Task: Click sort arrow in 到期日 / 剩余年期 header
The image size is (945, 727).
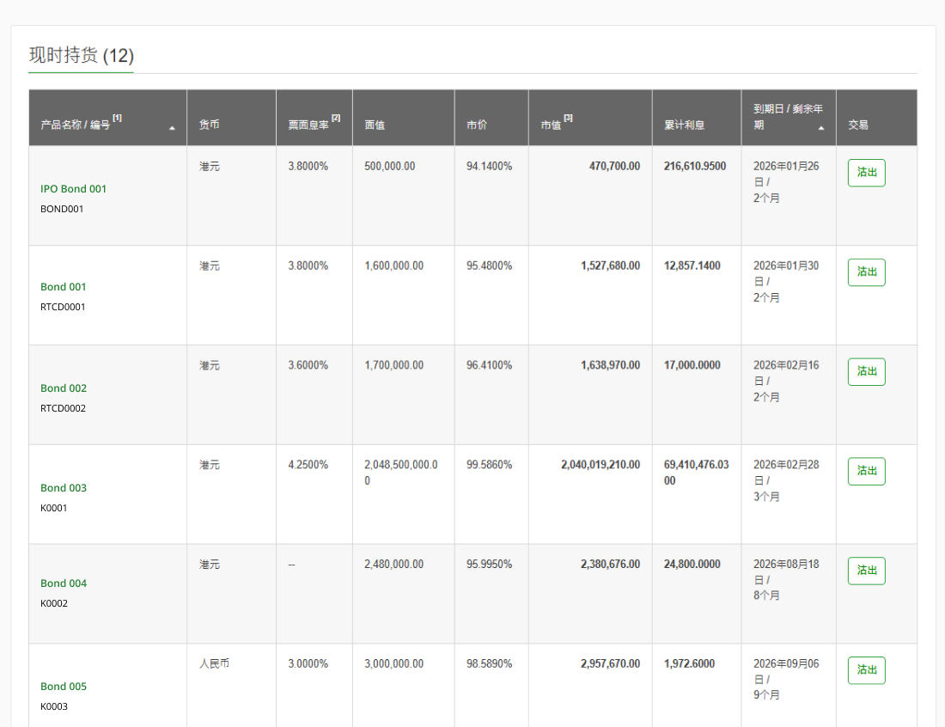Action: pos(821,127)
